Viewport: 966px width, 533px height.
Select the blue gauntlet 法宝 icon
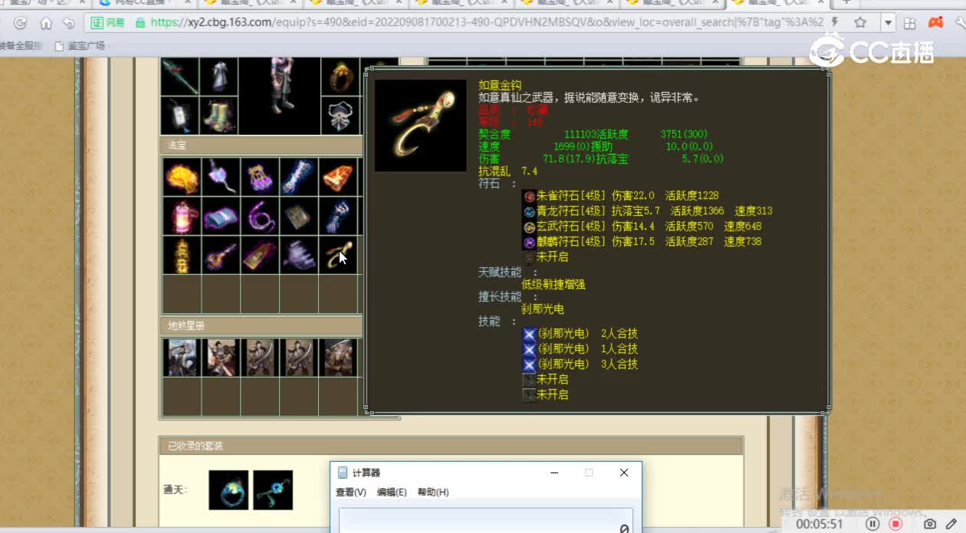click(299, 178)
